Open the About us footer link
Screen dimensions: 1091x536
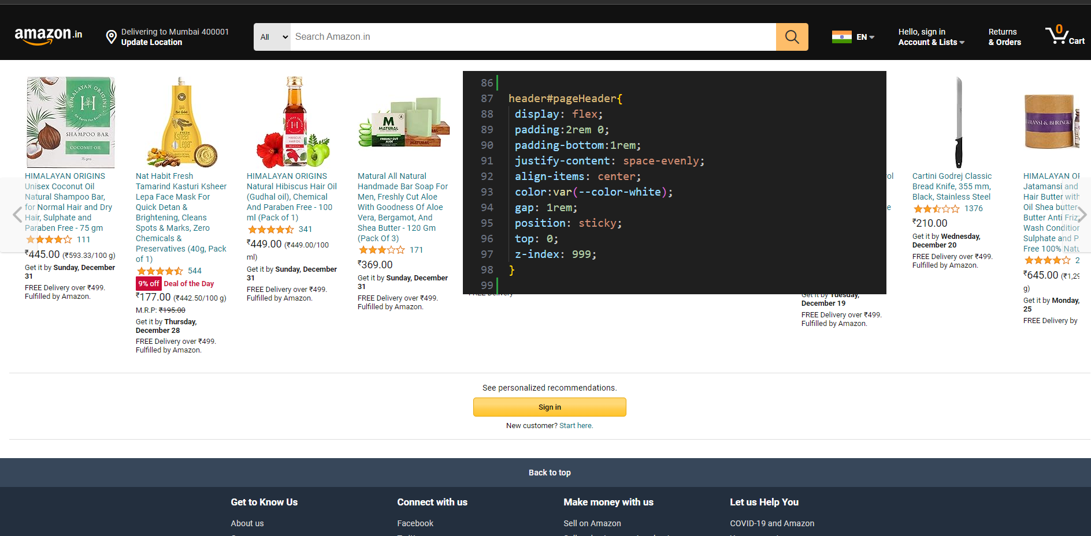click(x=247, y=523)
